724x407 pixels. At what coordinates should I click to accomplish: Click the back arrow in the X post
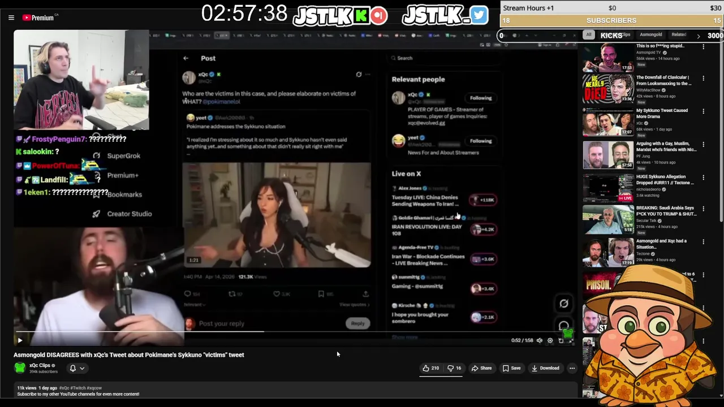point(186,58)
